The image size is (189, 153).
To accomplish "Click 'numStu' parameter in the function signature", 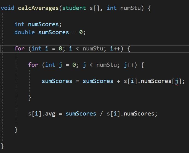I will pos(131,8).
